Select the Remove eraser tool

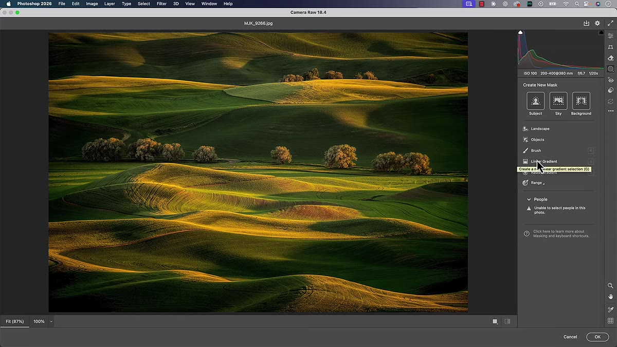[610, 58]
